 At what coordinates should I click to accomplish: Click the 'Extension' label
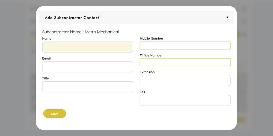[147, 72]
